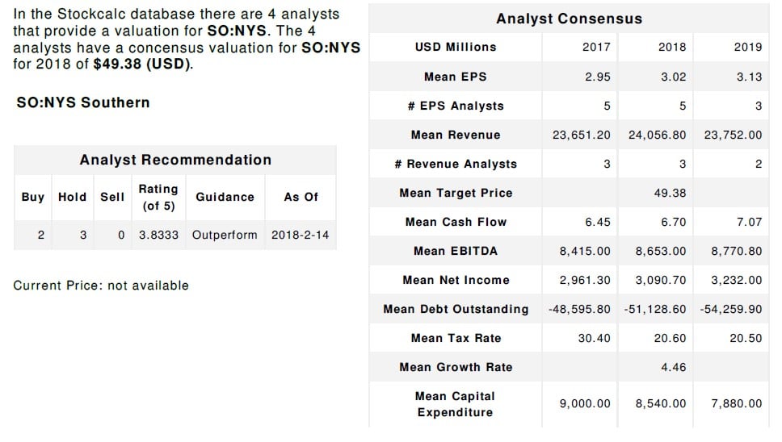This screenshot has height=442, width=782.
Task: Click the Analyst Recommendation table header
Action: pos(175,160)
